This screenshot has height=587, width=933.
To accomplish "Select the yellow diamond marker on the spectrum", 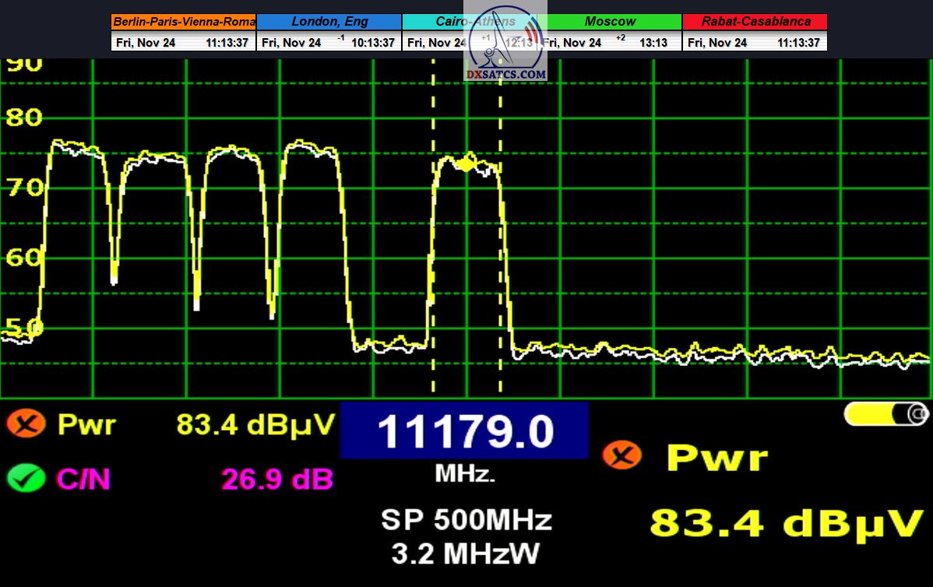I will [x=466, y=163].
